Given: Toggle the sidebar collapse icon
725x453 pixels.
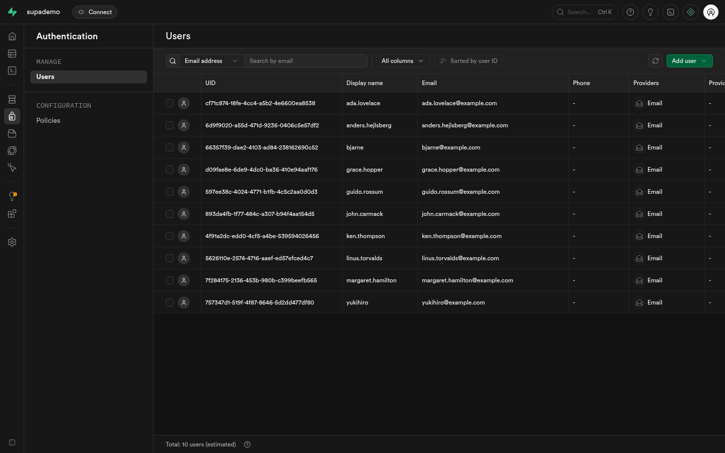Looking at the screenshot, I should pos(12,442).
